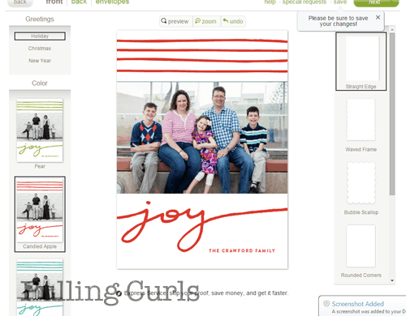Click the preview magnifier icon
This screenshot has height=316, width=406.
[163, 21]
